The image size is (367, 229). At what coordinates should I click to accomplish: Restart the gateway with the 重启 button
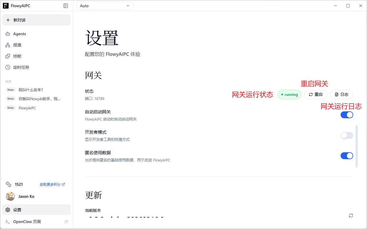pos(315,94)
